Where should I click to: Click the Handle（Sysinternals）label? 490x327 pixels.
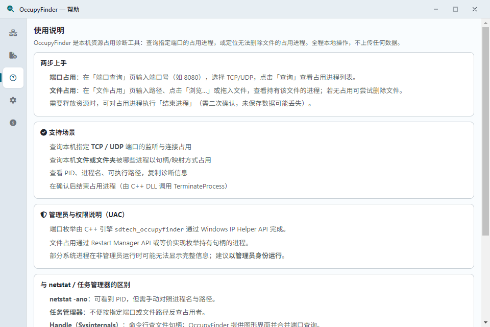pos(84,324)
